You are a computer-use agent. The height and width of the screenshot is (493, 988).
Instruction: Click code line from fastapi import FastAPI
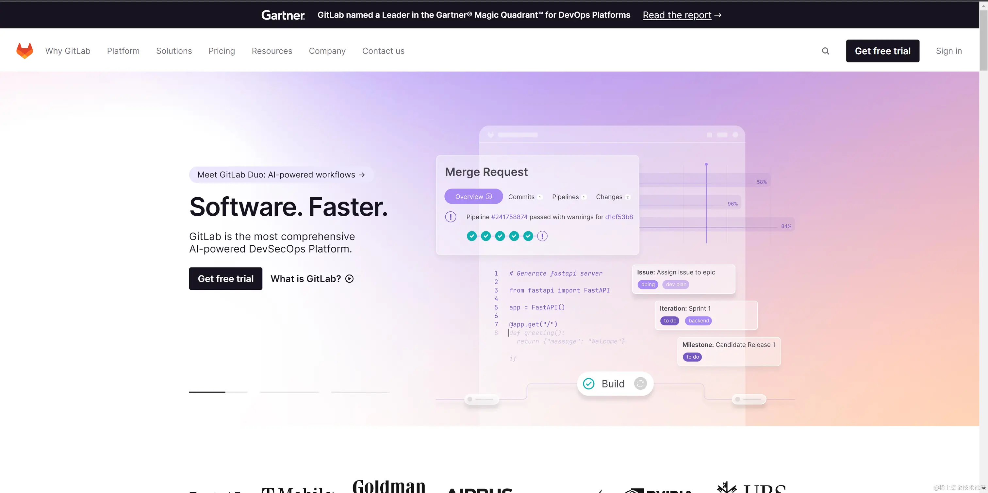[x=559, y=290]
